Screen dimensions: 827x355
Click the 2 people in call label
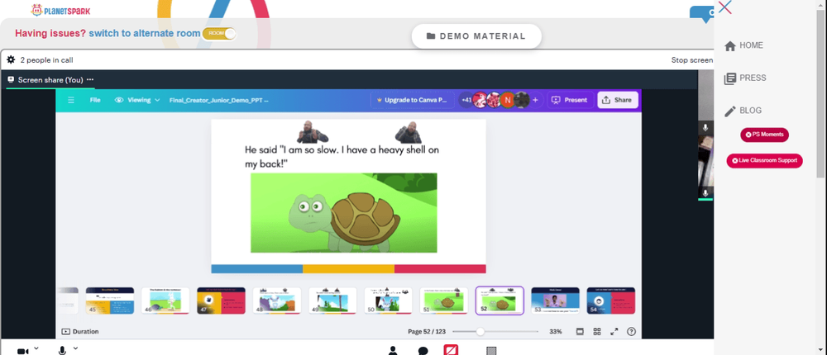(x=46, y=60)
